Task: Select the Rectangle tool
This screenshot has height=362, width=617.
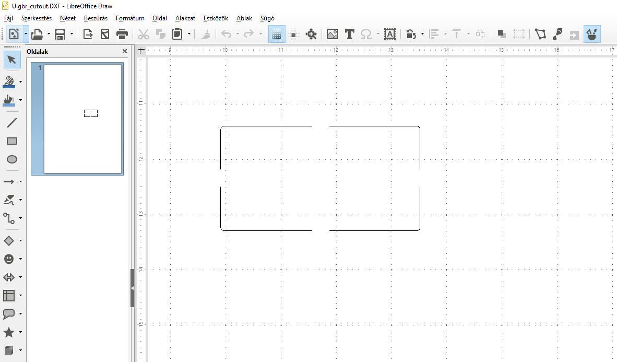Action: pyautogui.click(x=12, y=141)
